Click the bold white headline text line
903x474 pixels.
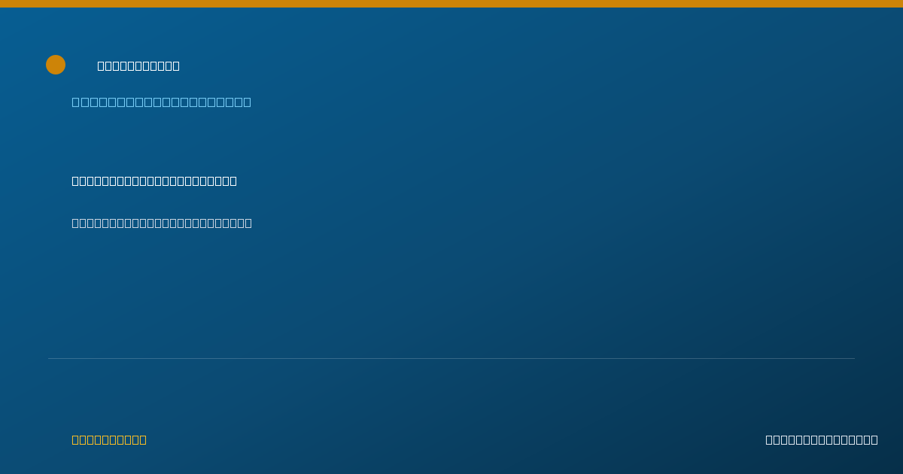click(x=154, y=181)
